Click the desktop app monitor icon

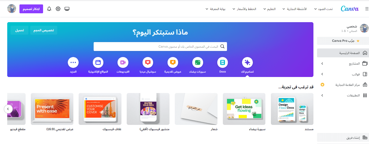tap(67, 9)
